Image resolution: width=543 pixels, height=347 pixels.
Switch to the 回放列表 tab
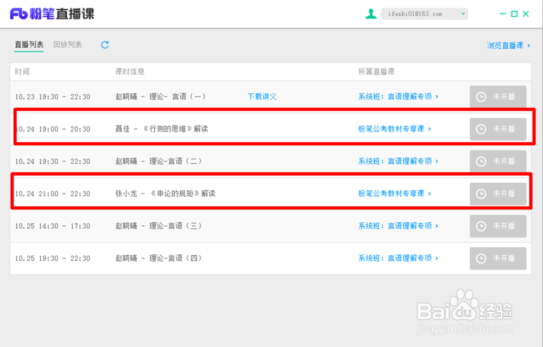(x=67, y=45)
